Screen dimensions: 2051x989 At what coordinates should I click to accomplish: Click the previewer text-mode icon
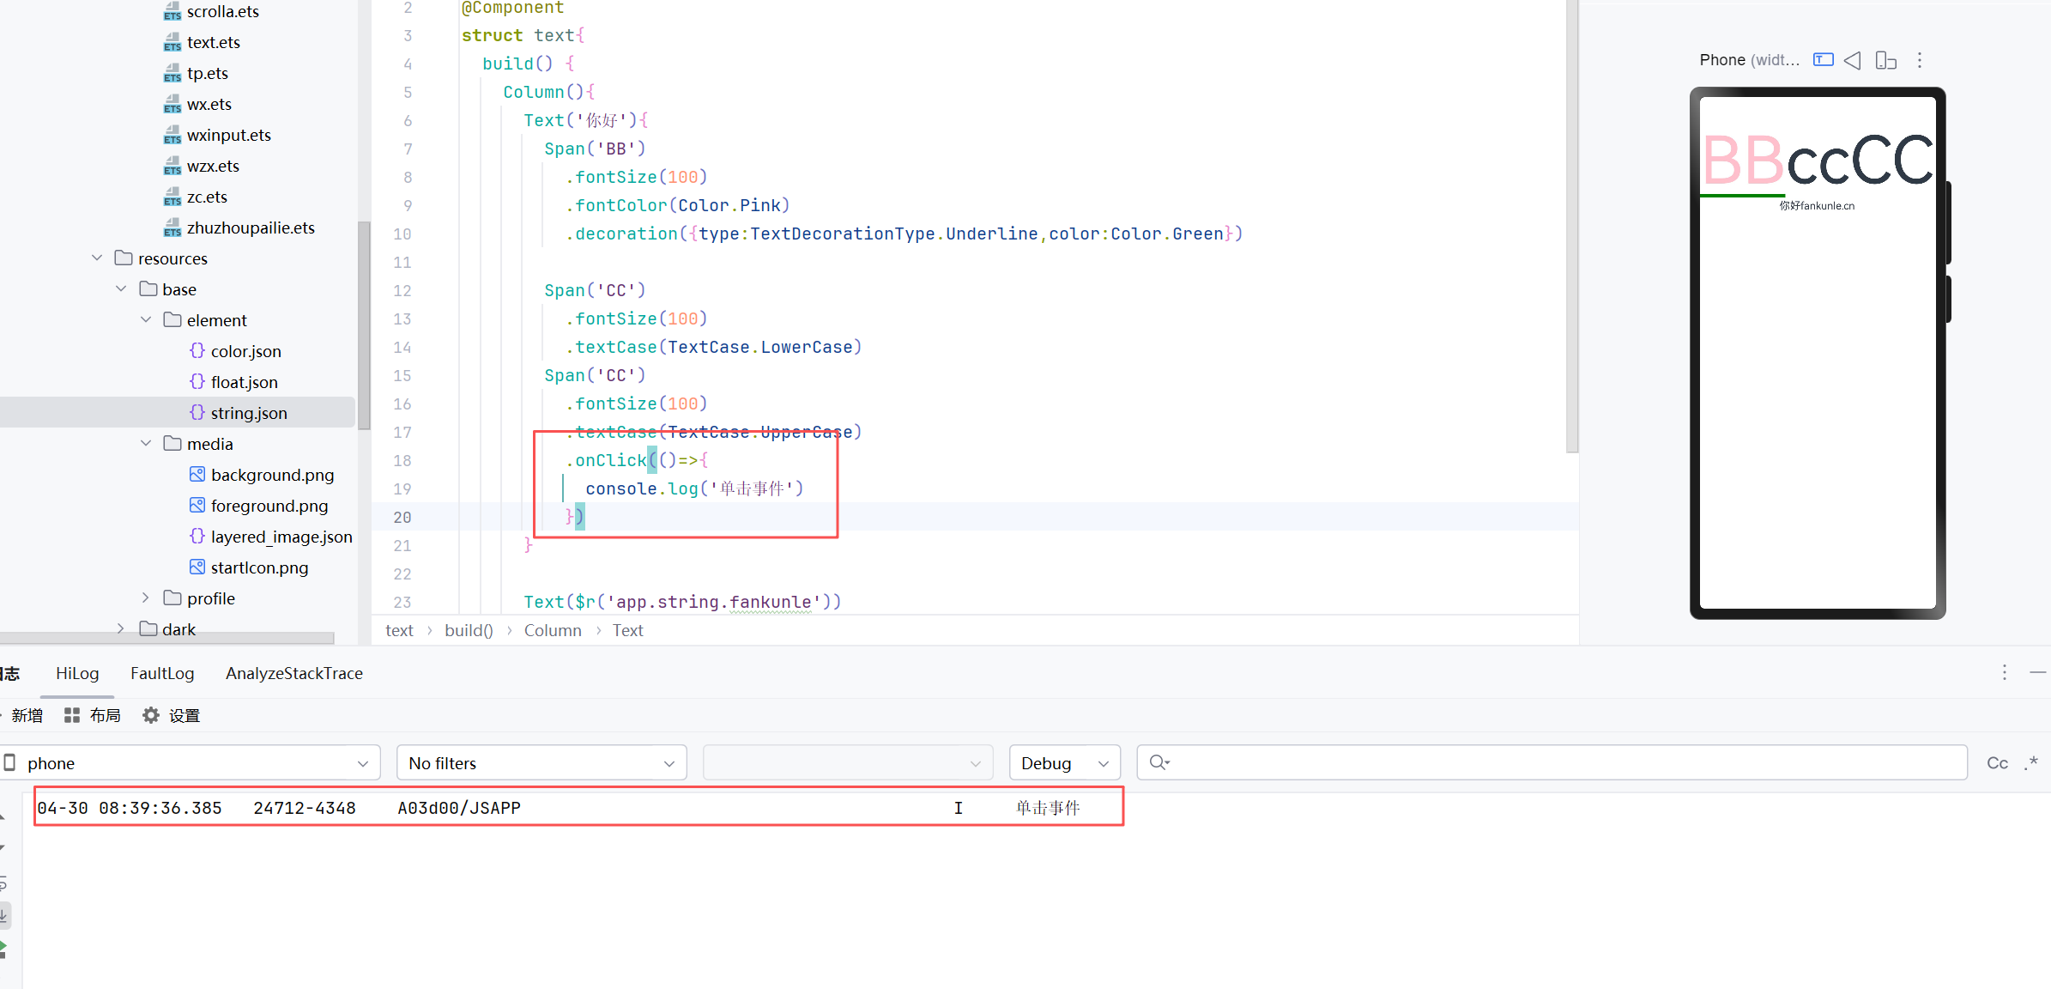(1823, 60)
